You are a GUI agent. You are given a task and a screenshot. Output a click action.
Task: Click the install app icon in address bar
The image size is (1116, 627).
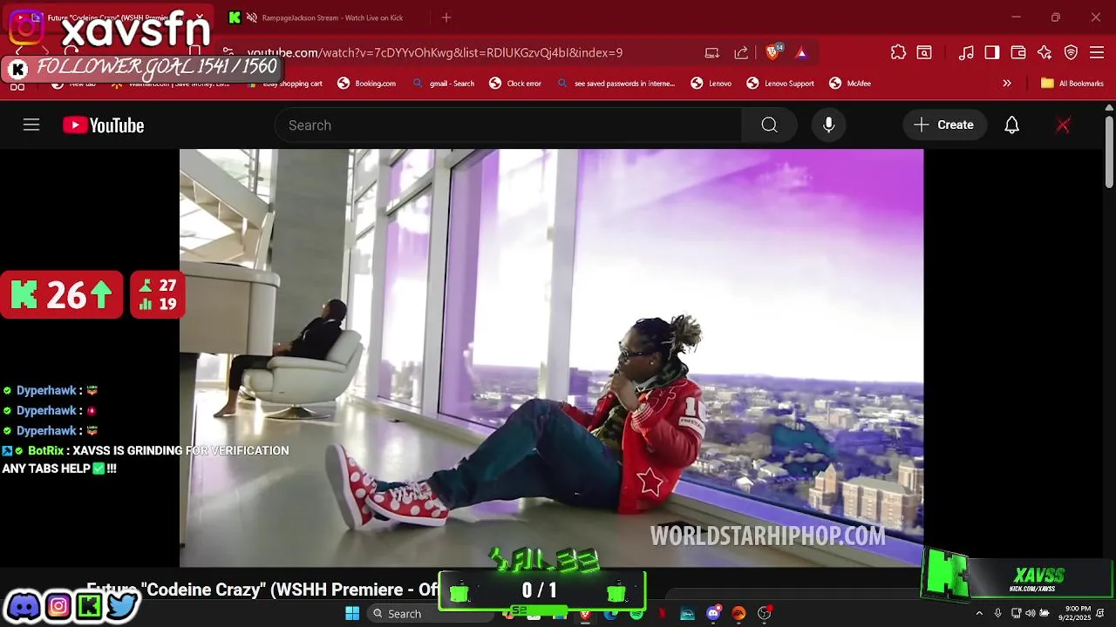(x=712, y=52)
